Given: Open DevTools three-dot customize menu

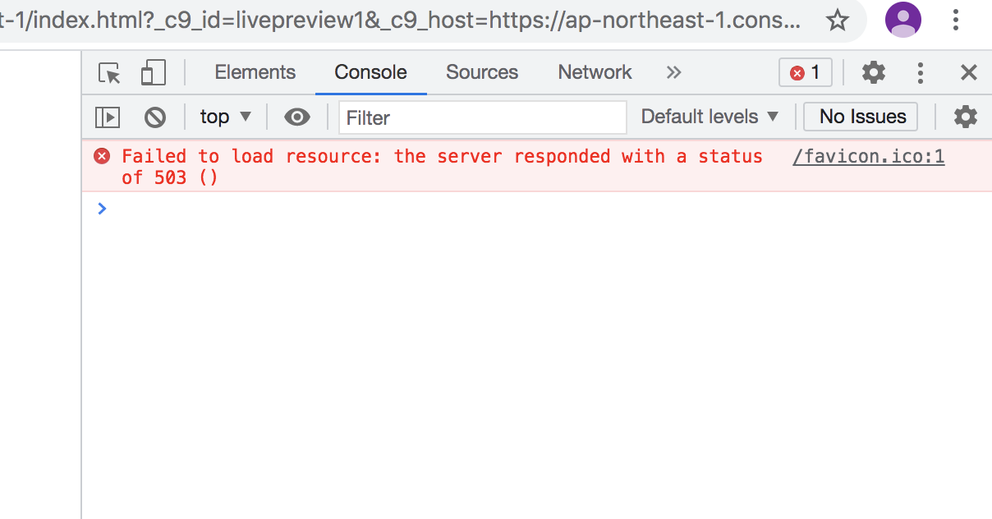Looking at the screenshot, I should pos(921,73).
